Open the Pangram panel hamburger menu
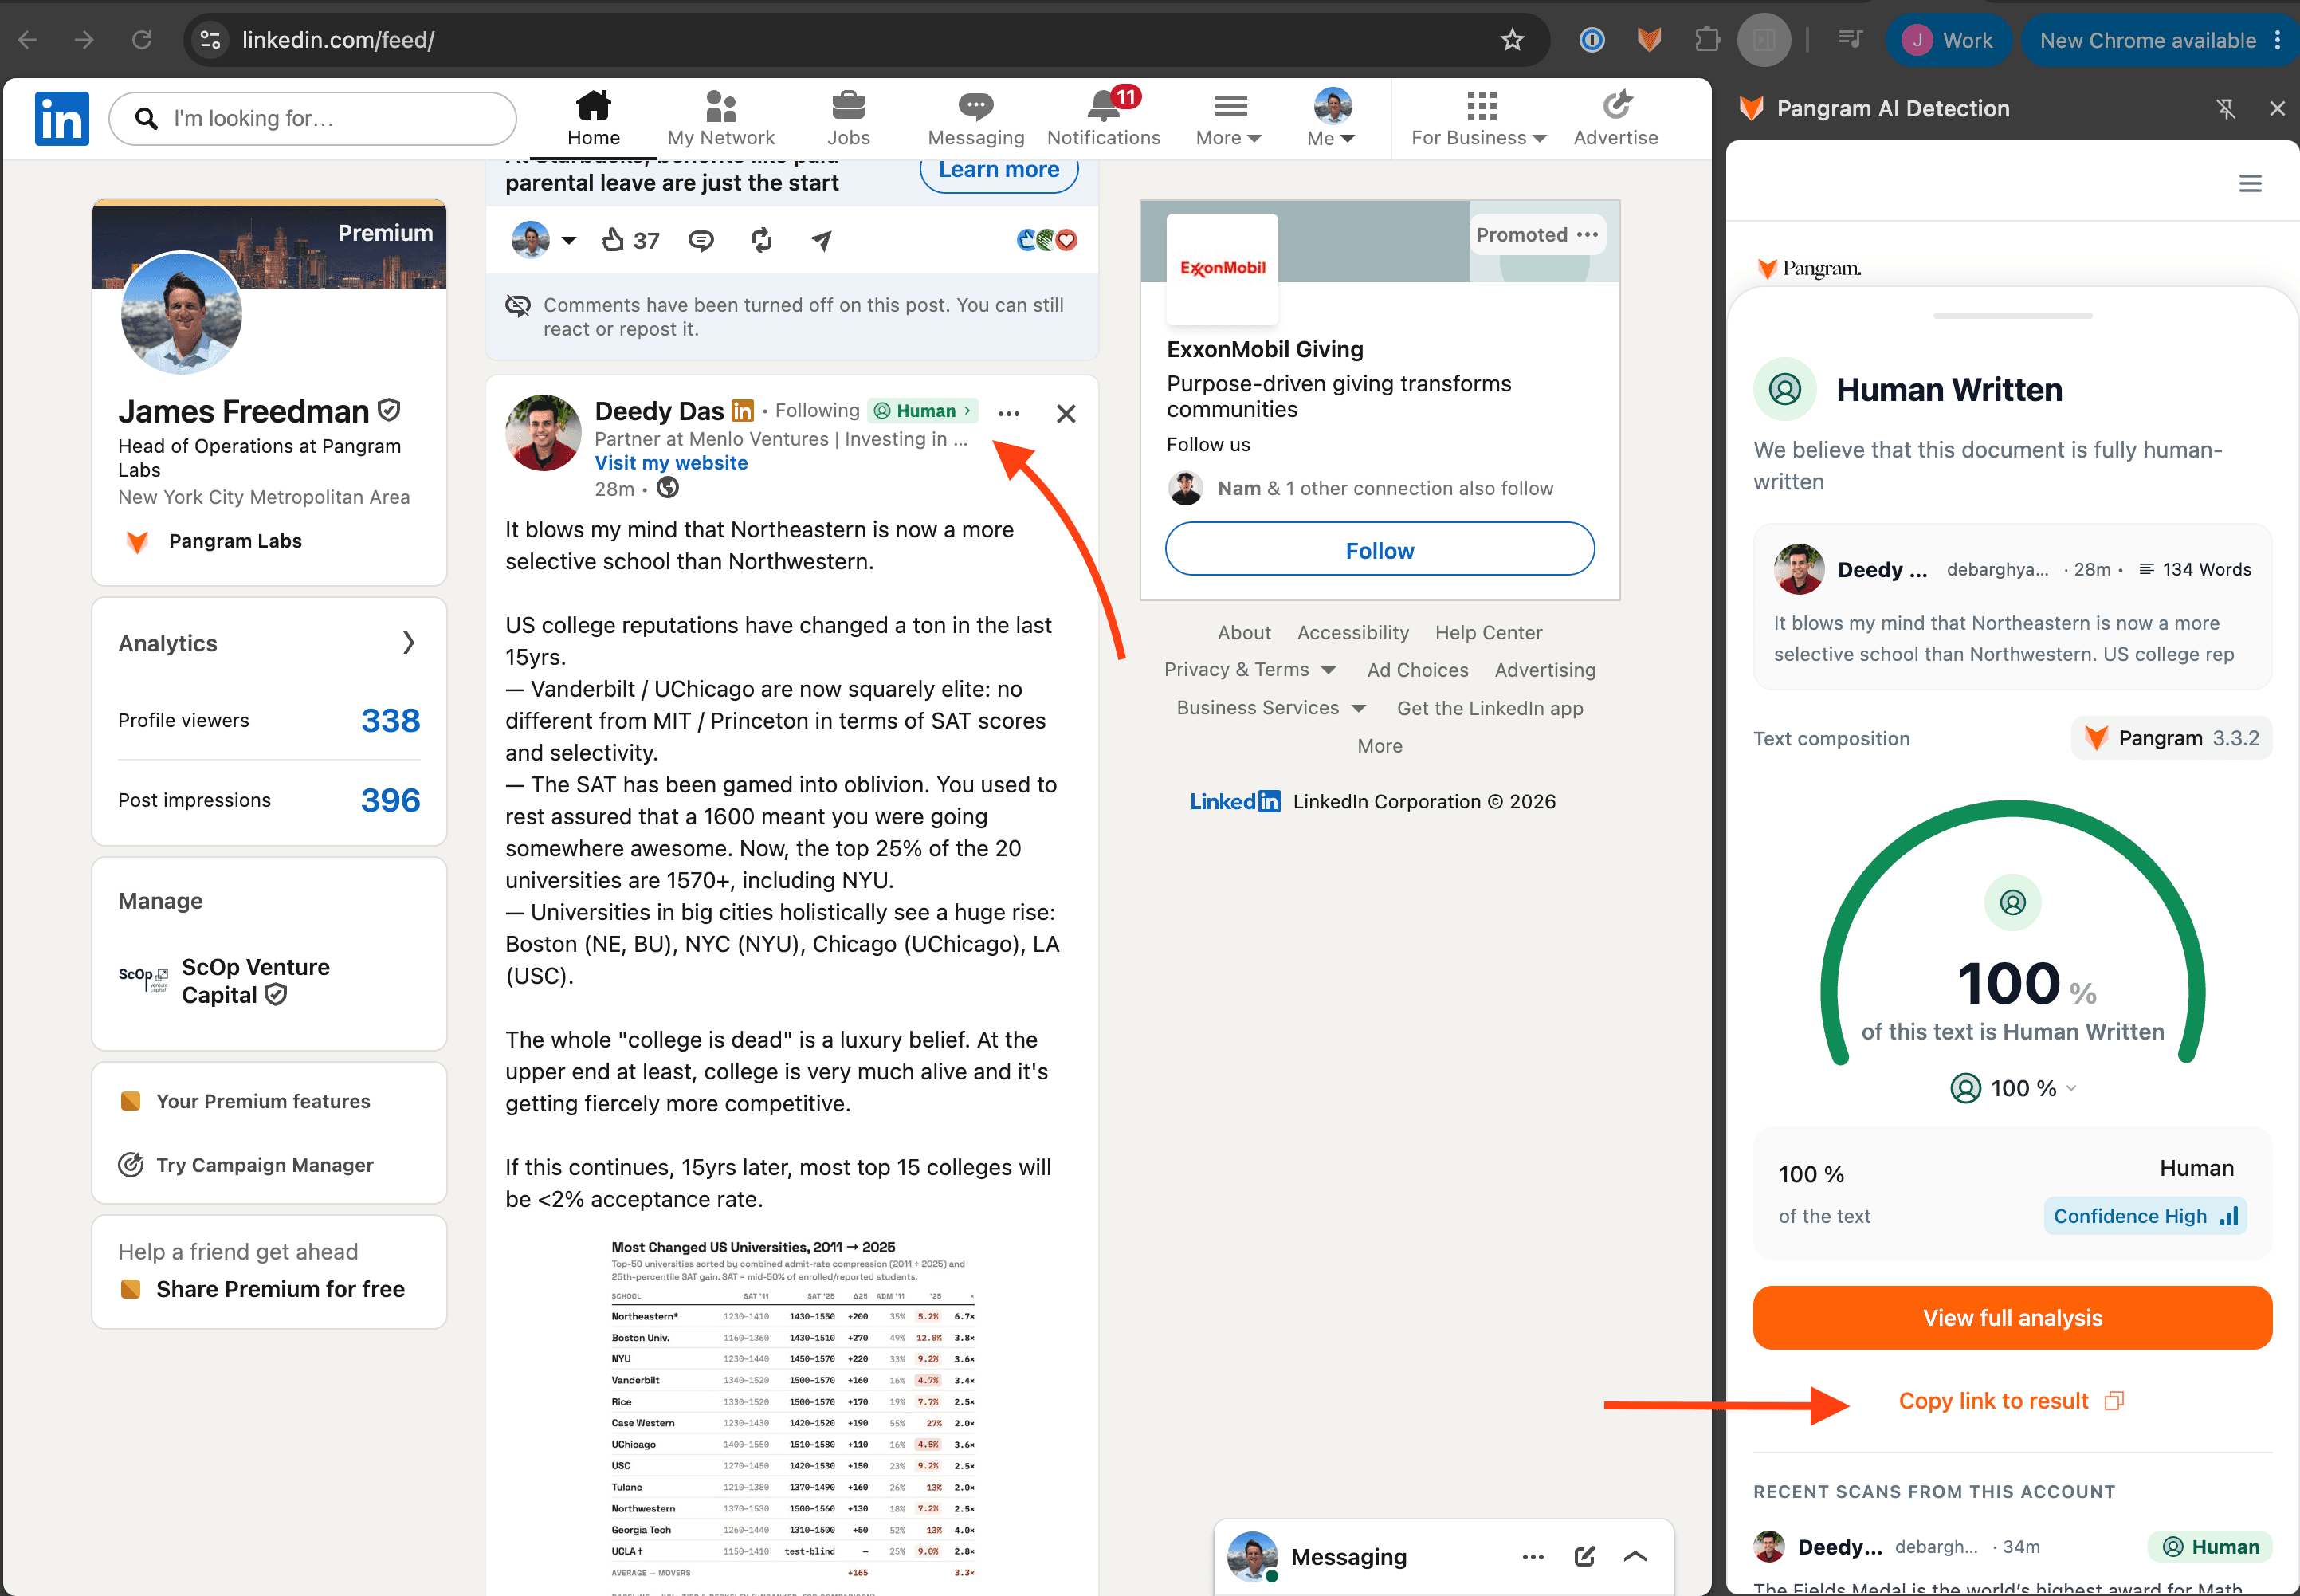This screenshot has width=2300, height=1596. (x=2250, y=184)
